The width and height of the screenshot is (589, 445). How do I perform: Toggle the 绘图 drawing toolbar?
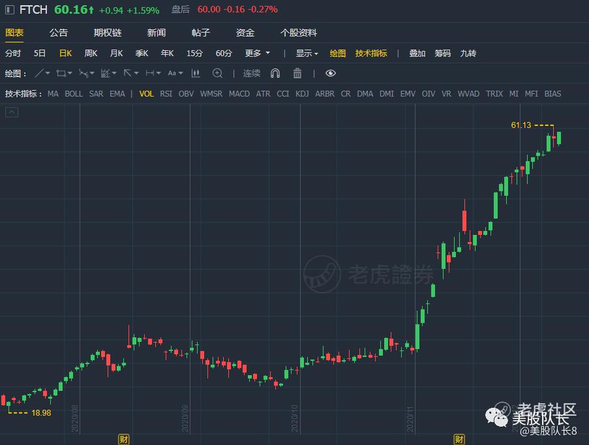click(x=338, y=53)
